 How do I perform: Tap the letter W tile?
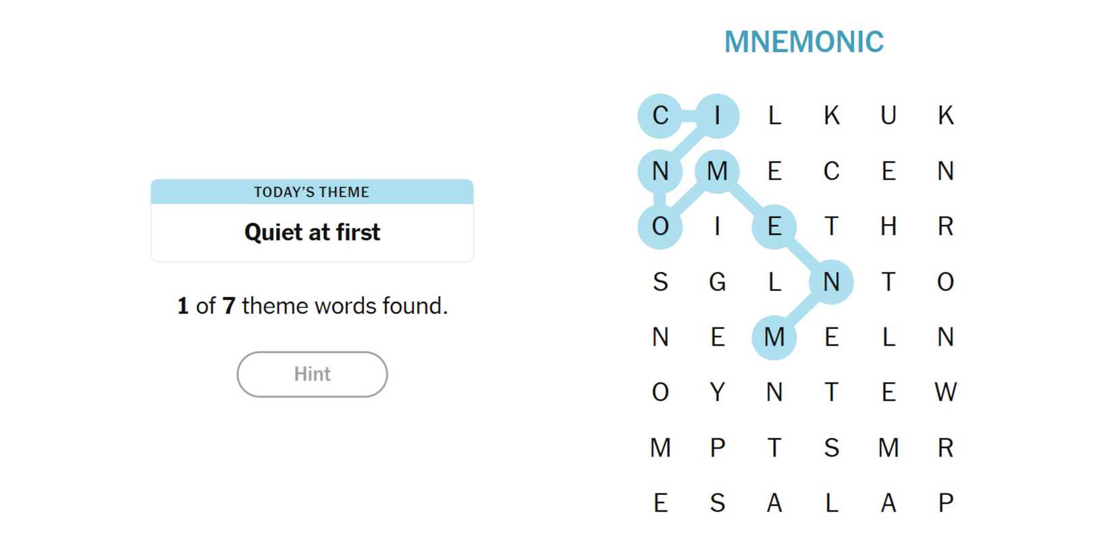(x=945, y=392)
